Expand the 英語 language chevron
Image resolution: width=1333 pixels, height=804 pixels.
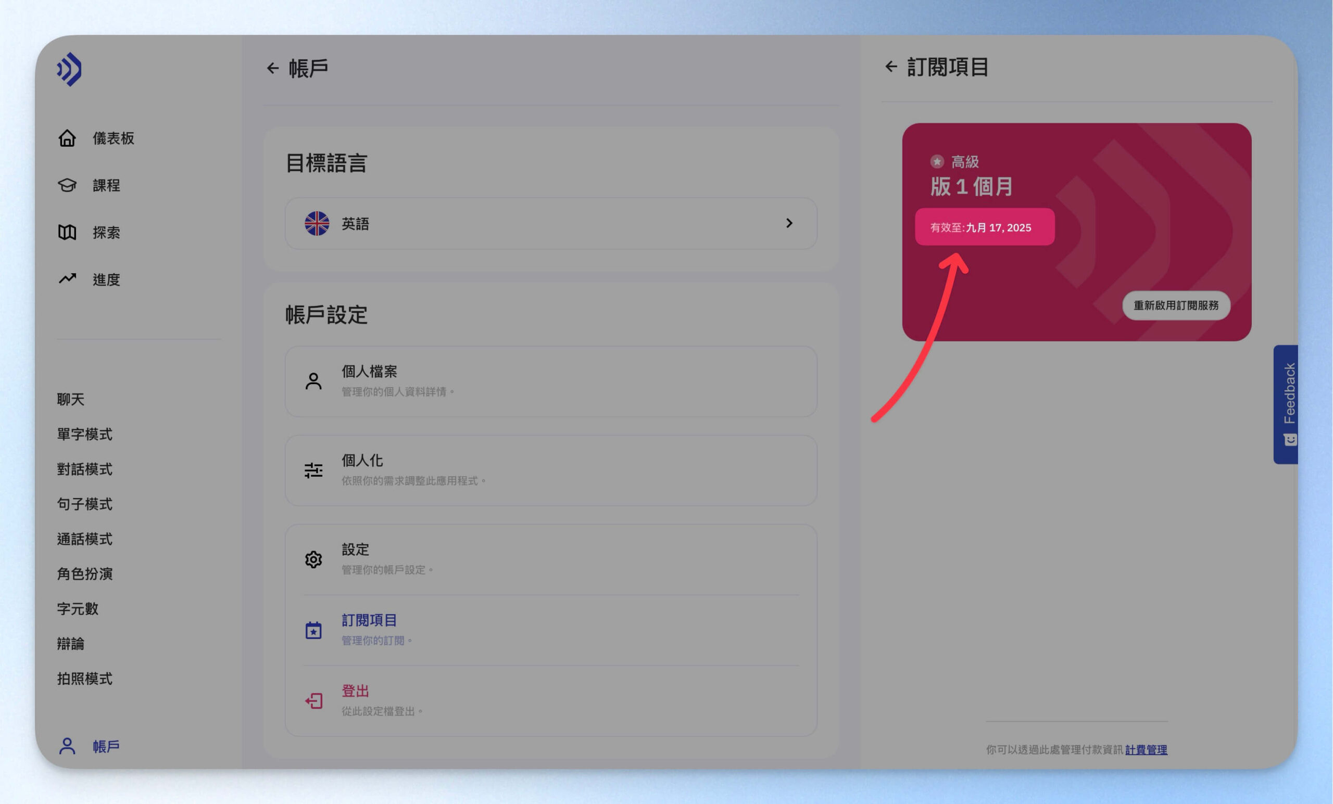click(x=789, y=223)
